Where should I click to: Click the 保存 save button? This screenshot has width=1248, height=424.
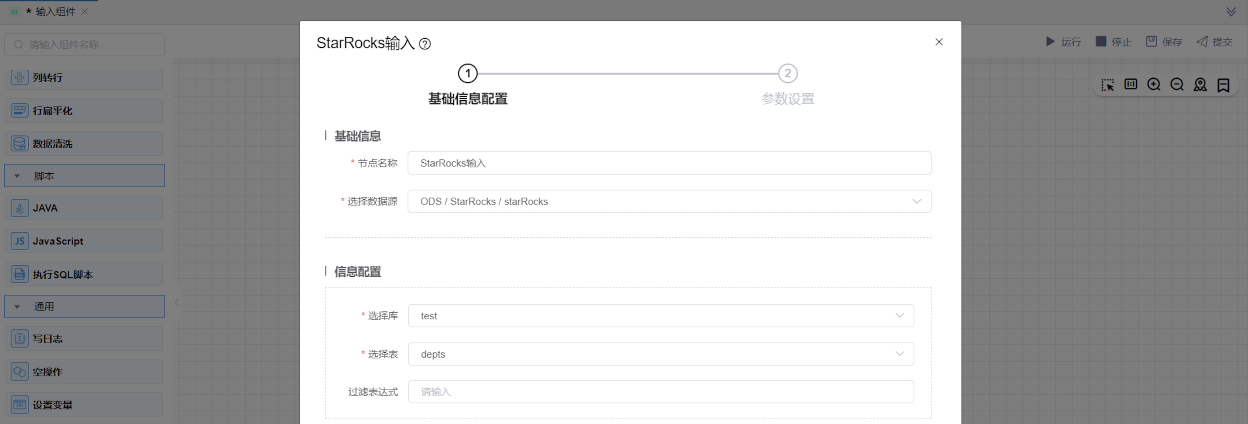click(1164, 42)
